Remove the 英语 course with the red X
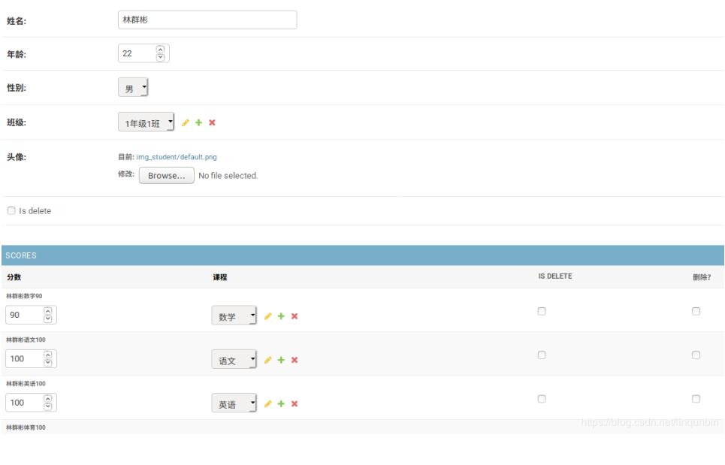This screenshot has height=465, width=725. click(293, 403)
